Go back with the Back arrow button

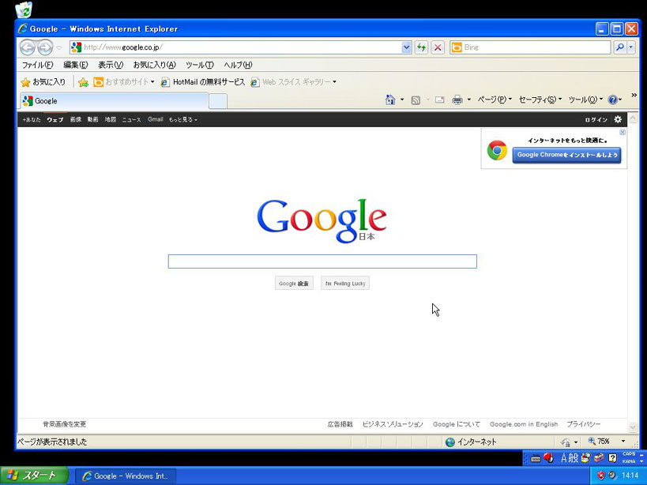[28, 47]
